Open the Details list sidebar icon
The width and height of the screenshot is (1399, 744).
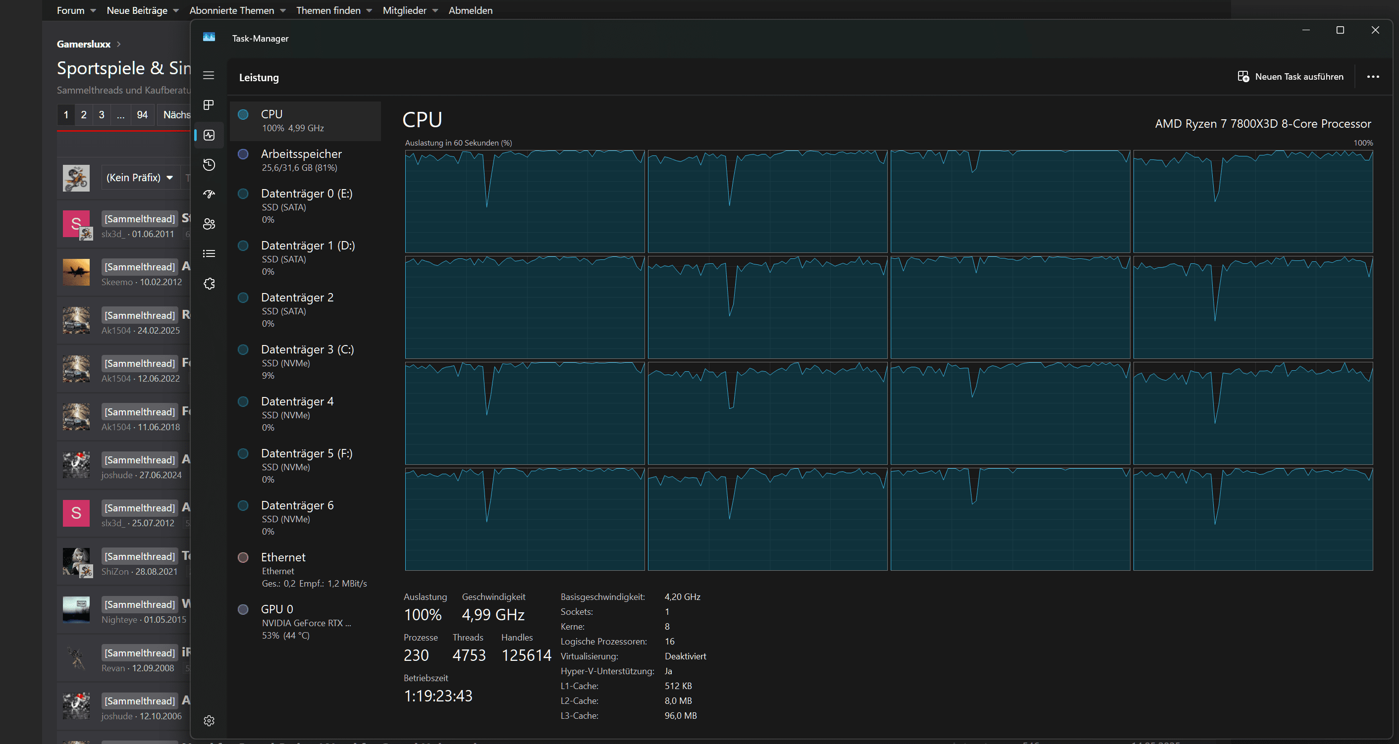209,254
